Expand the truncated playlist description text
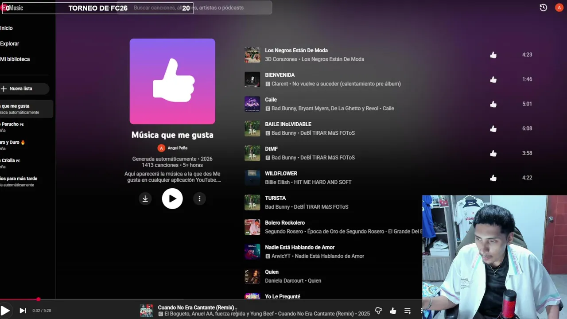This screenshot has width=567, height=319. coord(172,177)
